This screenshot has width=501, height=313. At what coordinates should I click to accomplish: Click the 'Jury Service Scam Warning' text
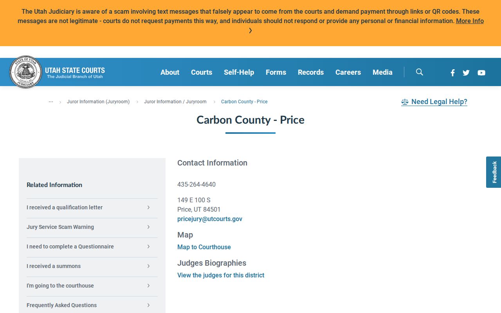coord(60,227)
